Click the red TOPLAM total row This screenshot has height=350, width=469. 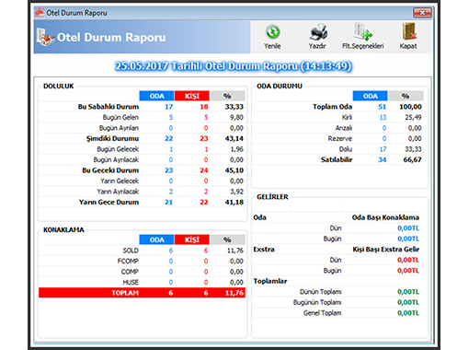[x=142, y=293]
